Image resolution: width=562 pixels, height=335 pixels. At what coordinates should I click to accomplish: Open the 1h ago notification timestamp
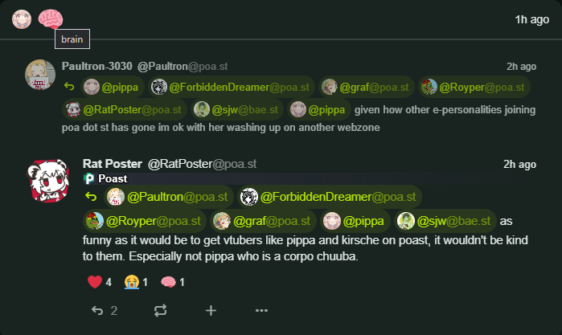(532, 19)
